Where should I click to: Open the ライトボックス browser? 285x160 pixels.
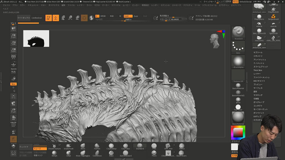click(24, 18)
